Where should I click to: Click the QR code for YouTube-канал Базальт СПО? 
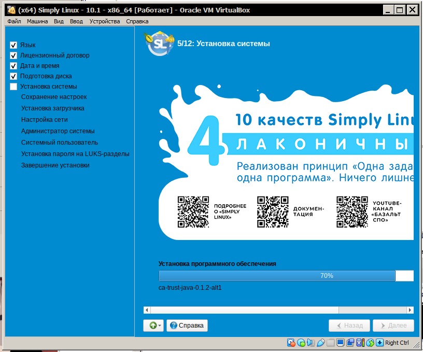(352, 212)
